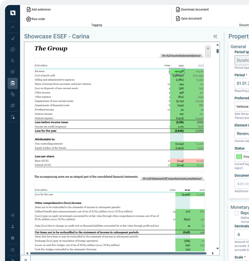This screenshot has height=261, width=249.
Task: Expand the left sidebar at bottom
Action: (13, 260)
